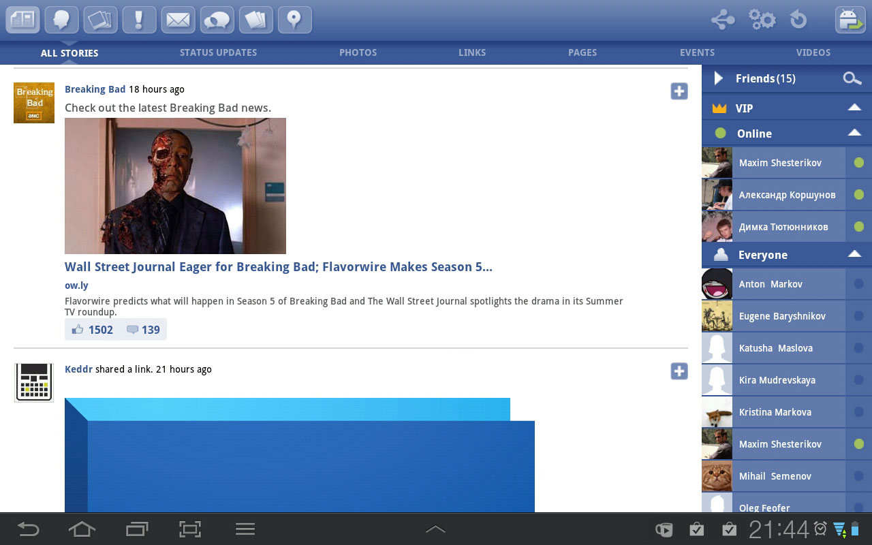This screenshot has width=872, height=545.
Task: Switch to the Status Updates tab
Action: click(218, 52)
